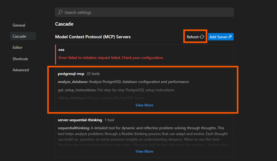Go to Editor settings

pos(18,47)
